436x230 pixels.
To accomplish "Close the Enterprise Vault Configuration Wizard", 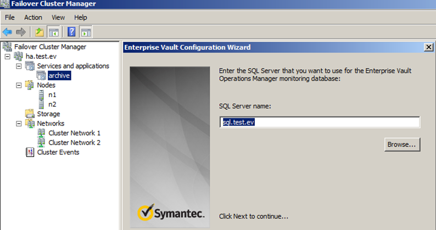I will click(429, 47).
